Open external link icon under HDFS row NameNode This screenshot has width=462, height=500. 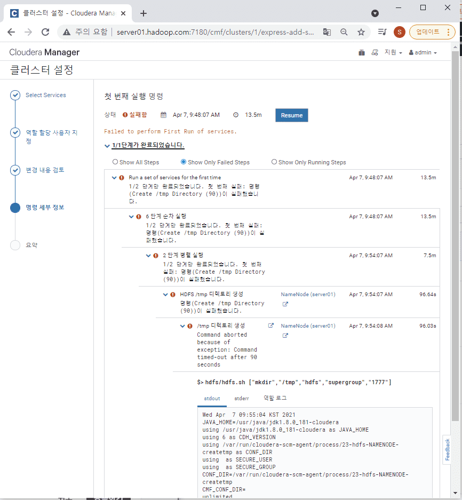tap(285, 304)
